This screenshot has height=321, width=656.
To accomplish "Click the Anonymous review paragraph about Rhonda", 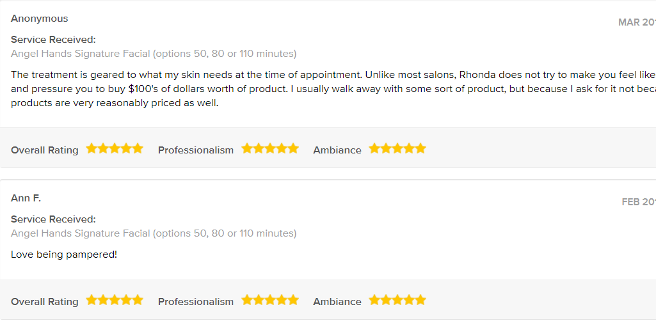I will (x=333, y=89).
